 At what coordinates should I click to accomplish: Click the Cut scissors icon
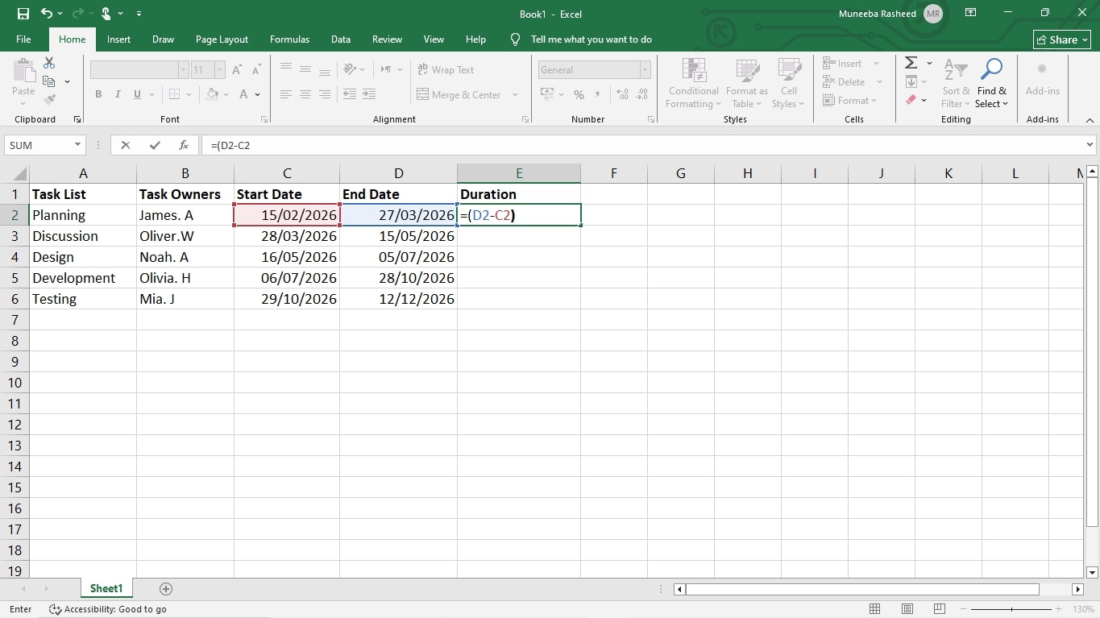pyautogui.click(x=49, y=63)
